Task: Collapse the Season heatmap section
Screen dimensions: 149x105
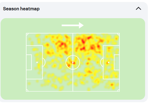Action: coord(138,9)
